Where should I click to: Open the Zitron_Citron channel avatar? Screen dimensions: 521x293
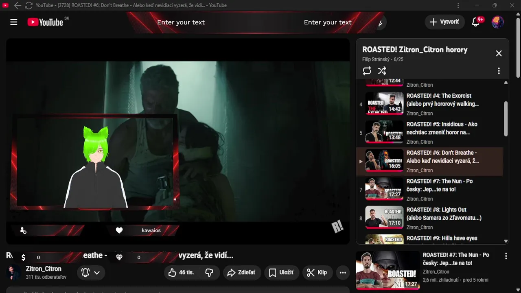[x=14, y=273]
